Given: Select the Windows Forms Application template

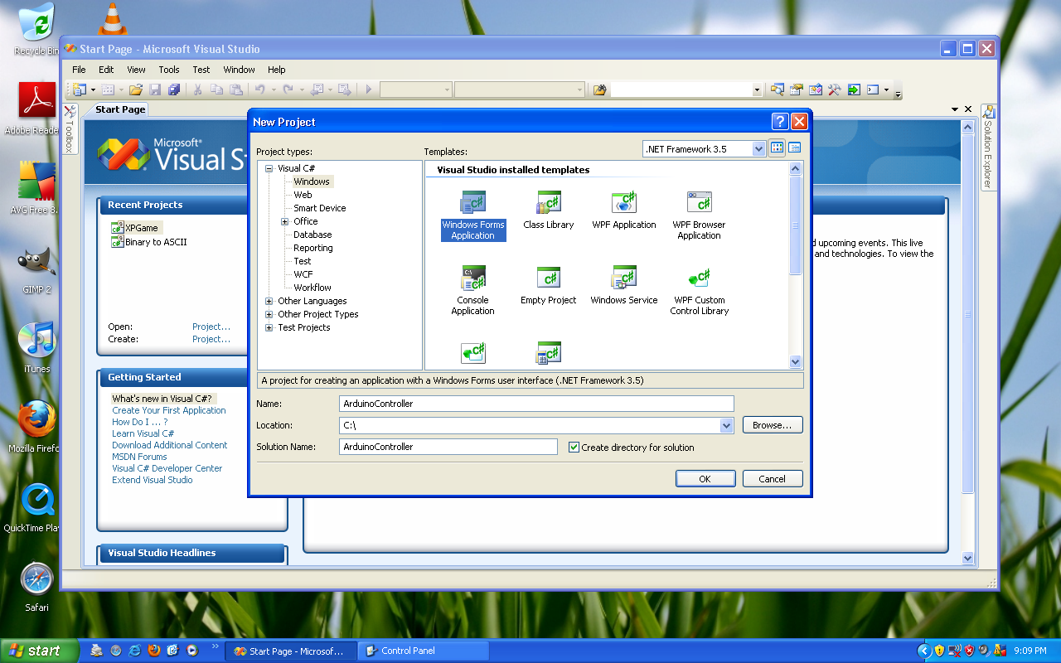Looking at the screenshot, I should [473, 215].
